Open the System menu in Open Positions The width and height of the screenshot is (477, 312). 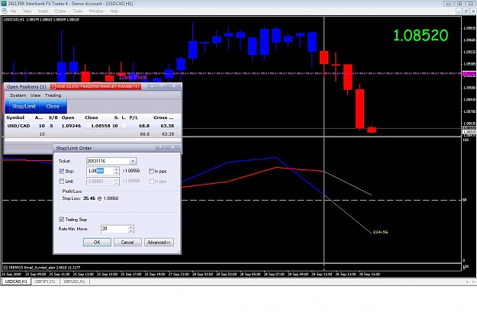click(x=18, y=95)
